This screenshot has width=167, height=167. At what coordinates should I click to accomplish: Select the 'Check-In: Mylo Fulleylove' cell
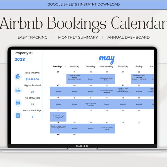click(x=123, y=92)
